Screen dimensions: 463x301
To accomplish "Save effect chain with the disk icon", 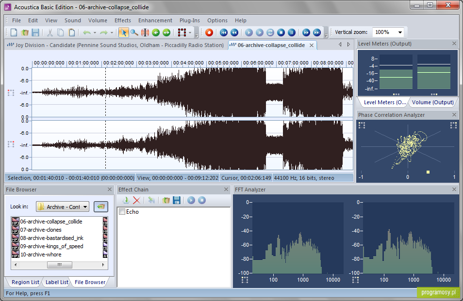I will click(x=177, y=201).
